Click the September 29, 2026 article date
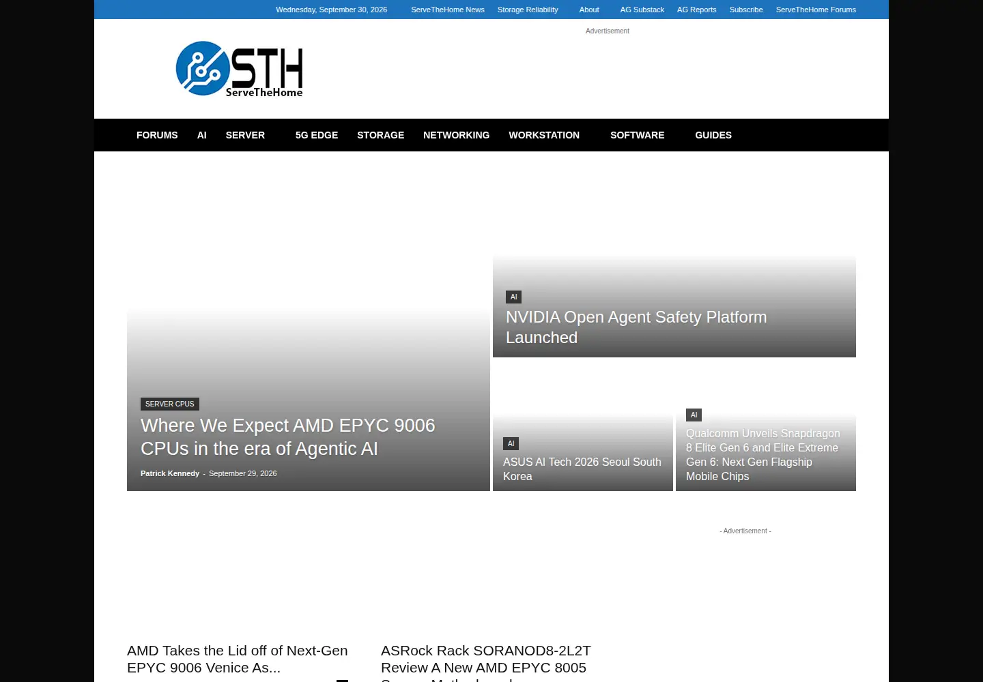This screenshot has height=682, width=983. click(243, 473)
